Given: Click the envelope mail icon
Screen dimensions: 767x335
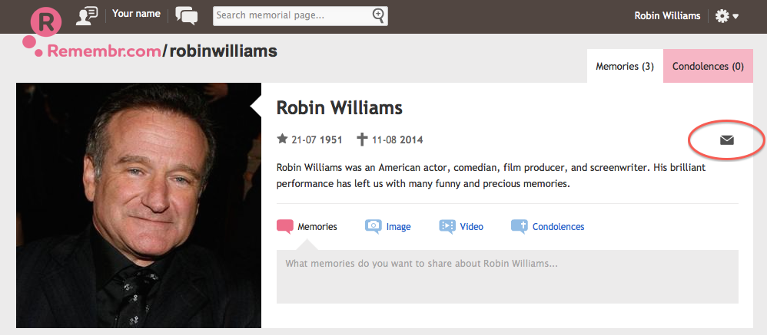Looking at the screenshot, I should 726,140.
